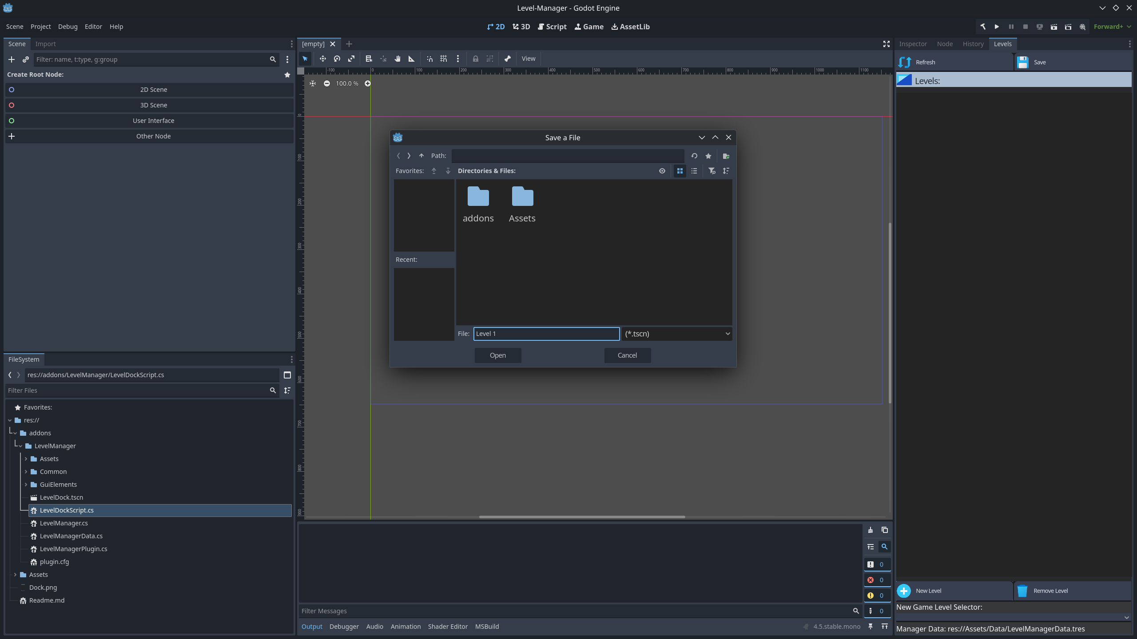
Task: Click the Refresh icon in Levels dock
Action: pos(905,62)
